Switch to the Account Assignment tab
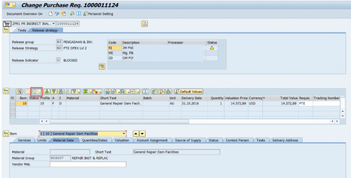This screenshot has width=351, height=178. click(x=152, y=140)
